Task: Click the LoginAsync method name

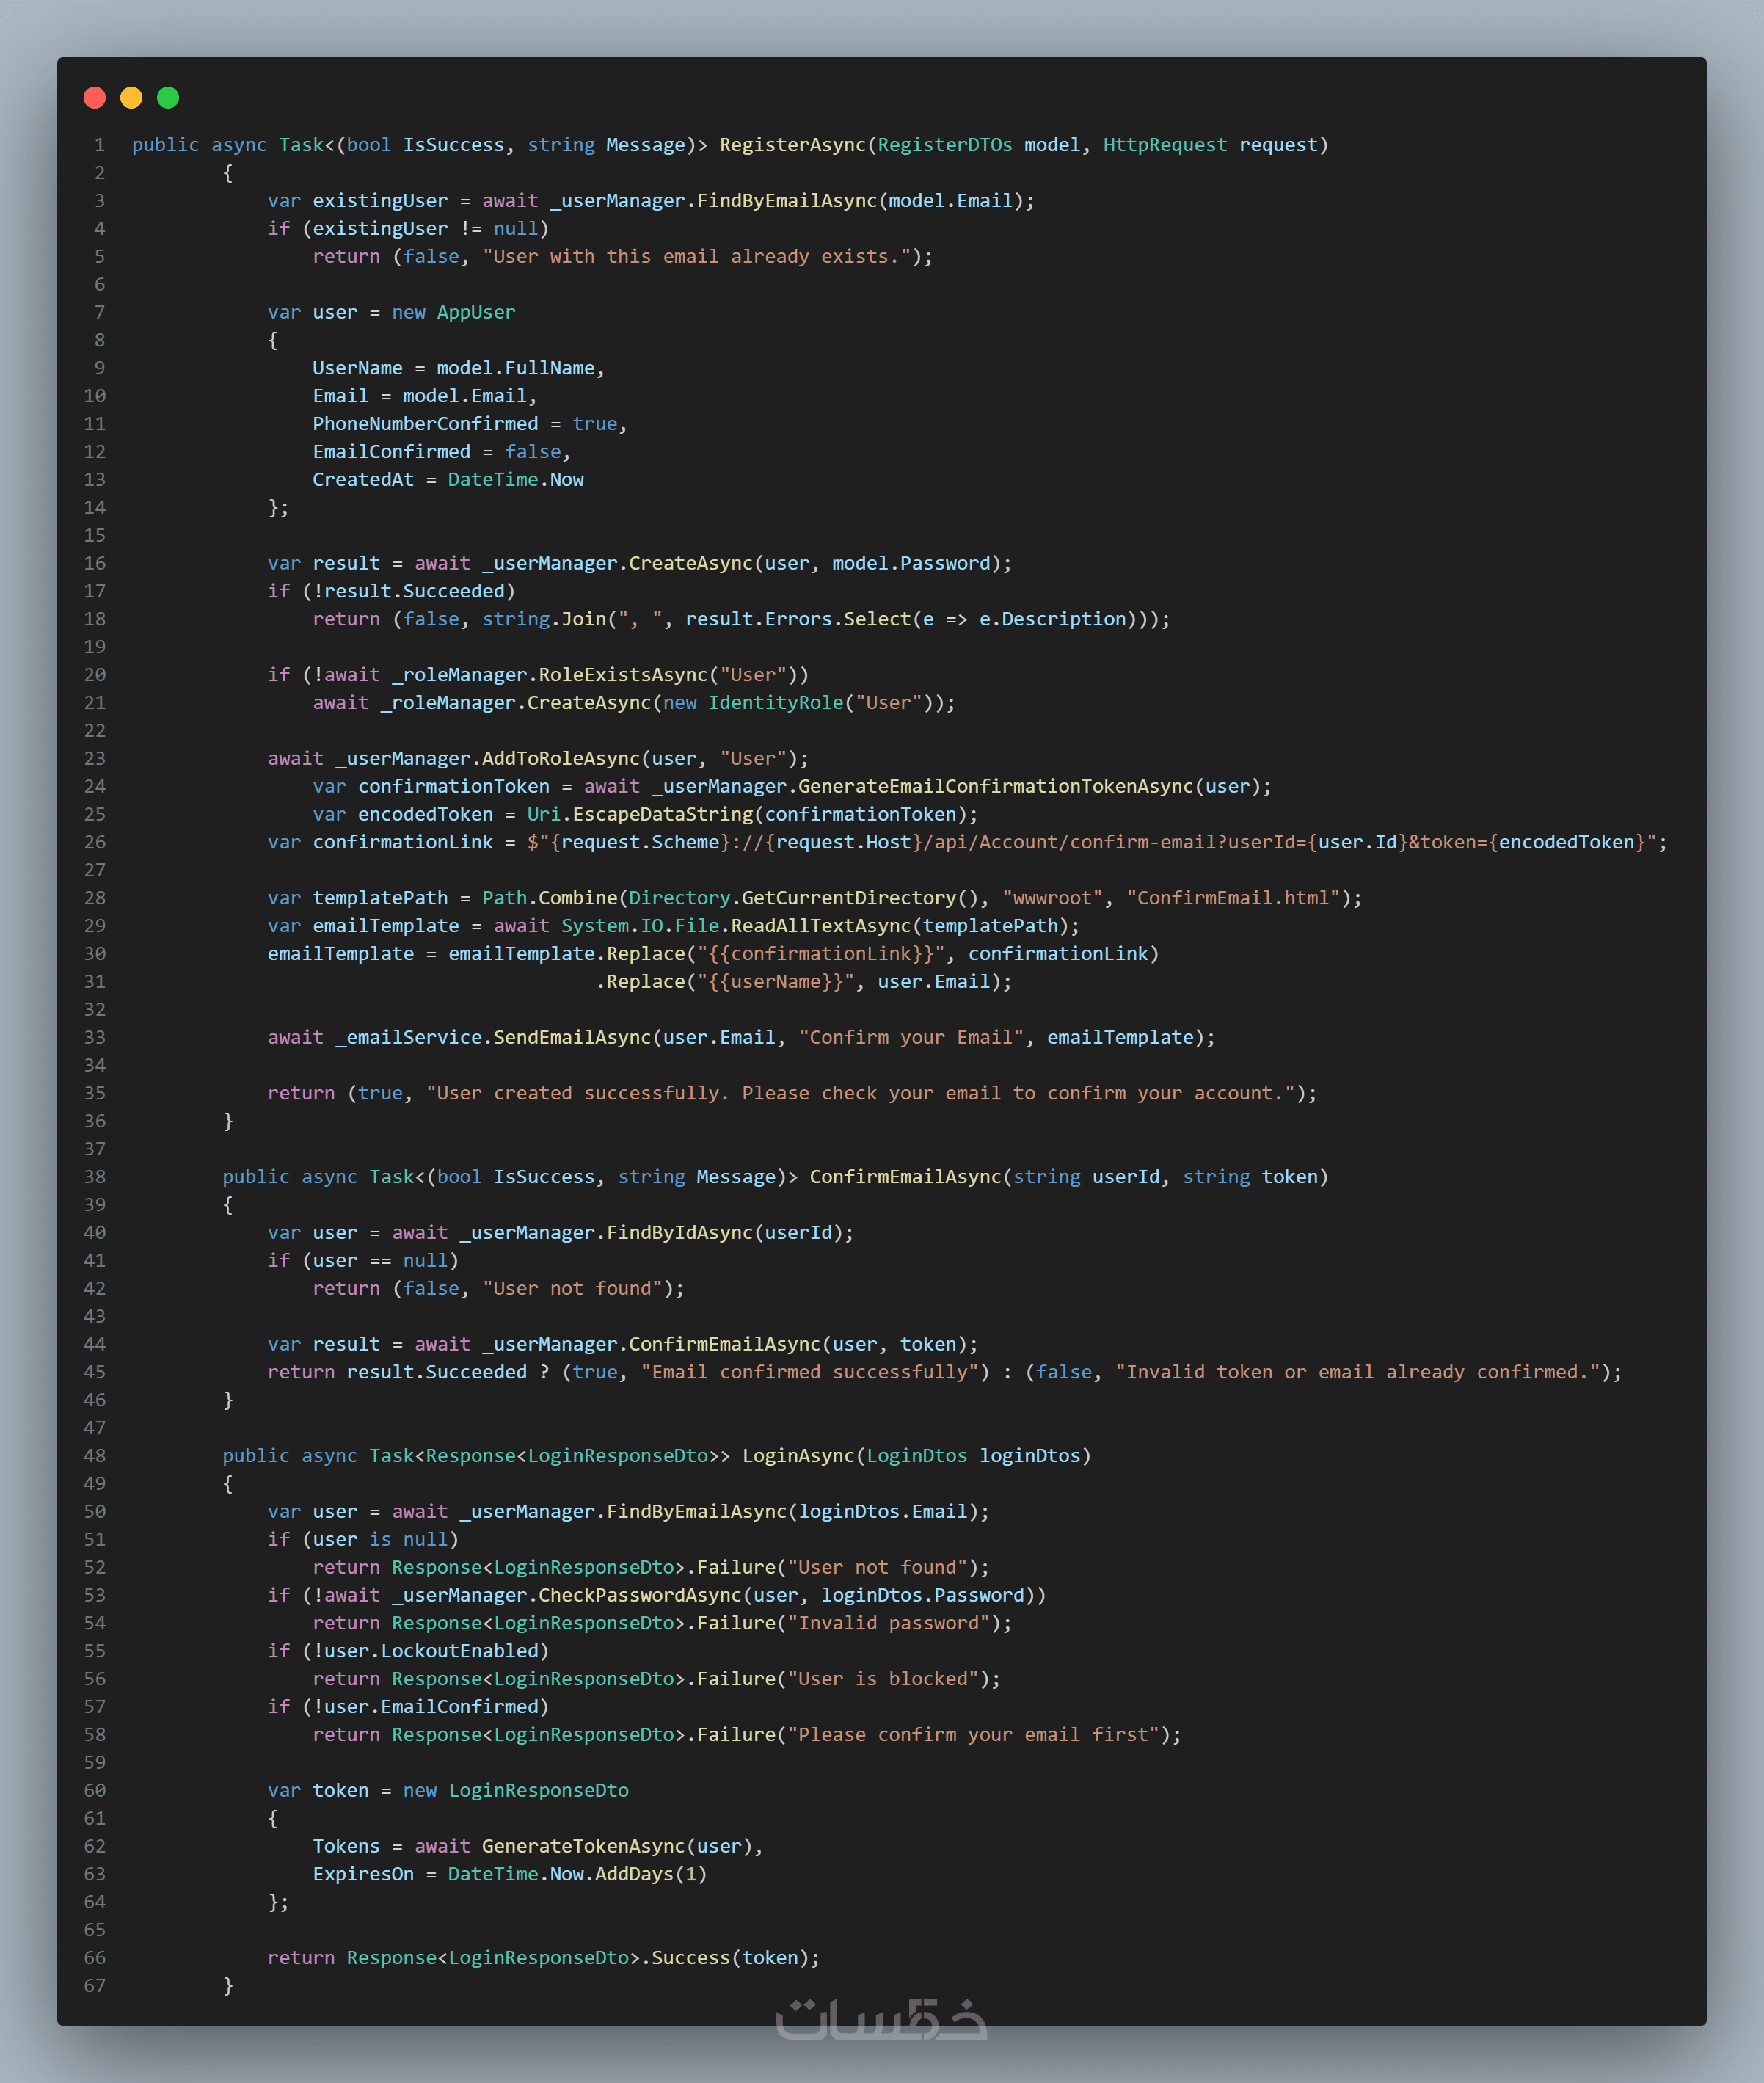Action: 798,1456
